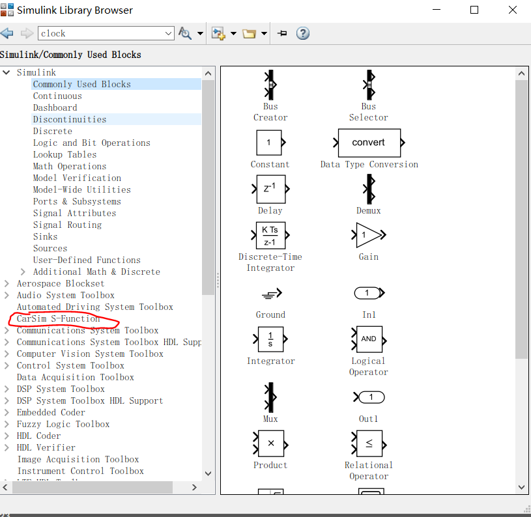Click the new model icon
The height and width of the screenshot is (517, 531).
(x=218, y=33)
